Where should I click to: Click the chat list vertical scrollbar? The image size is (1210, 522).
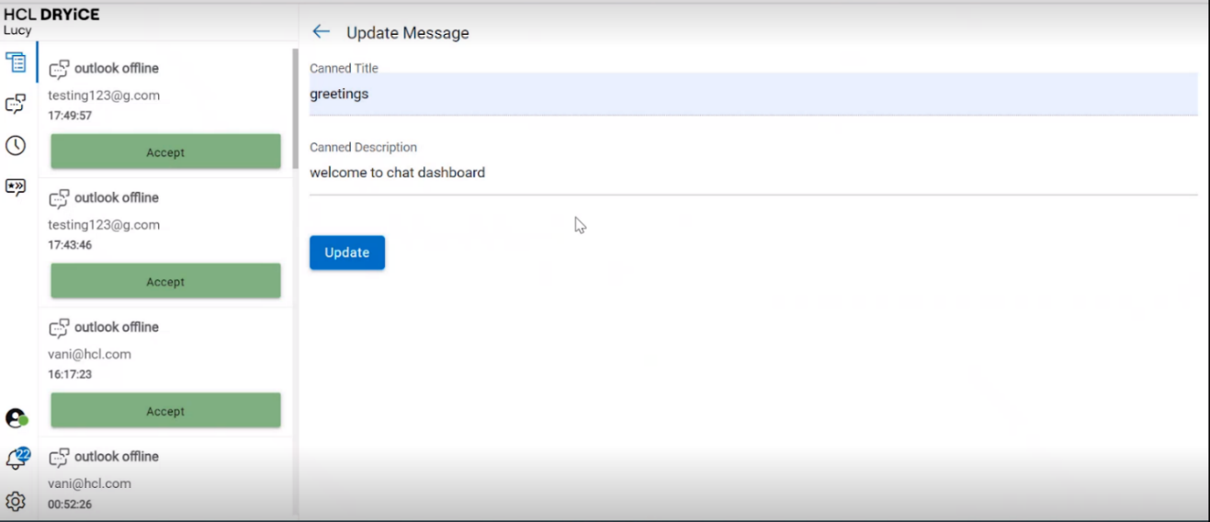coord(295,110)
